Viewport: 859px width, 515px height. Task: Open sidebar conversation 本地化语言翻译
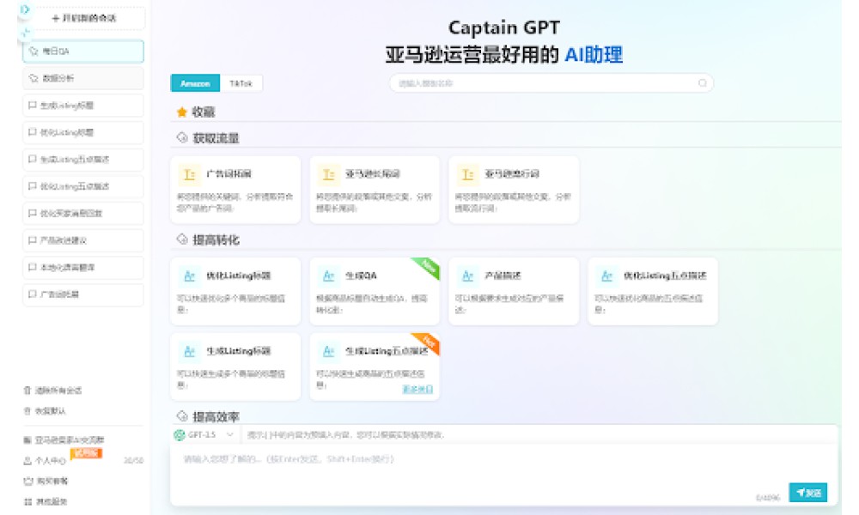tap(83, 267)
